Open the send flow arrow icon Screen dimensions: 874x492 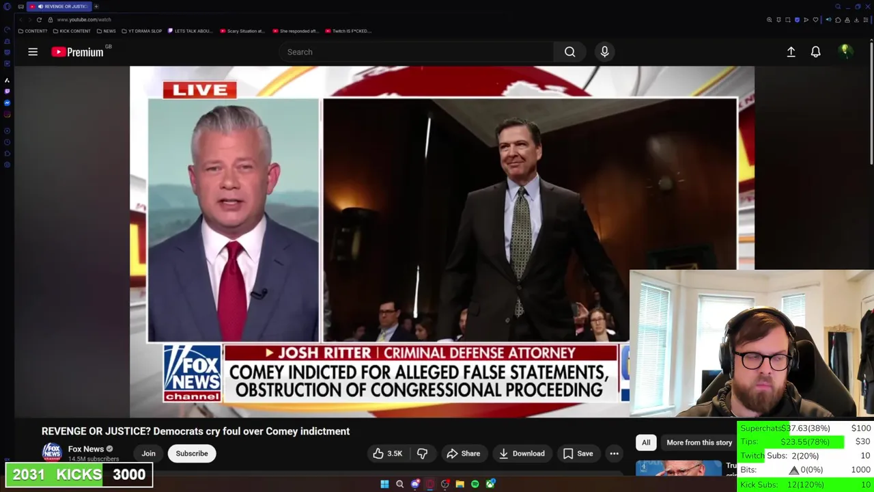(806, 20)
